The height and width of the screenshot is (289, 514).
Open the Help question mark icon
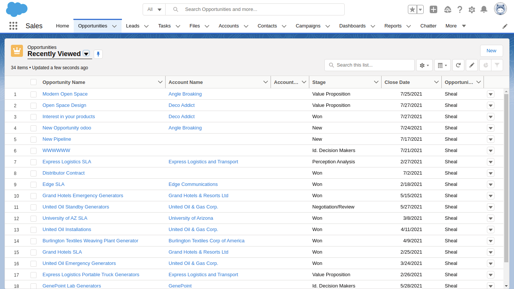click(460, 9)
